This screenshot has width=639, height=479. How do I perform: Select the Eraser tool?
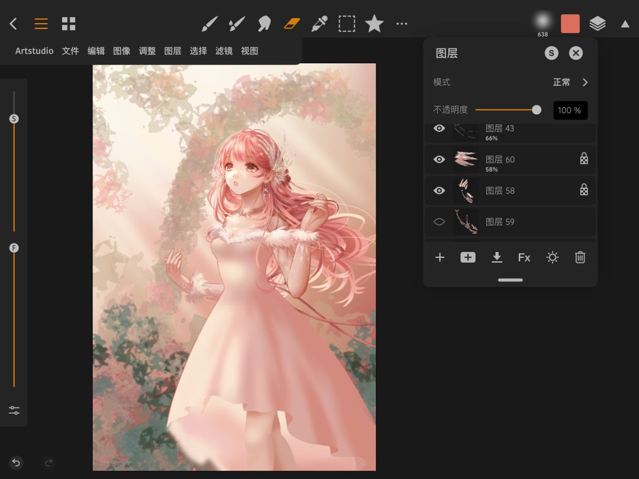tap(292, 24)
